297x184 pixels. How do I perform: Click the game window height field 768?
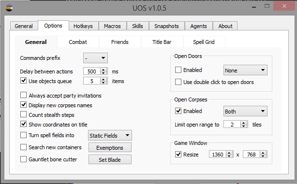[x=252, y=155]
